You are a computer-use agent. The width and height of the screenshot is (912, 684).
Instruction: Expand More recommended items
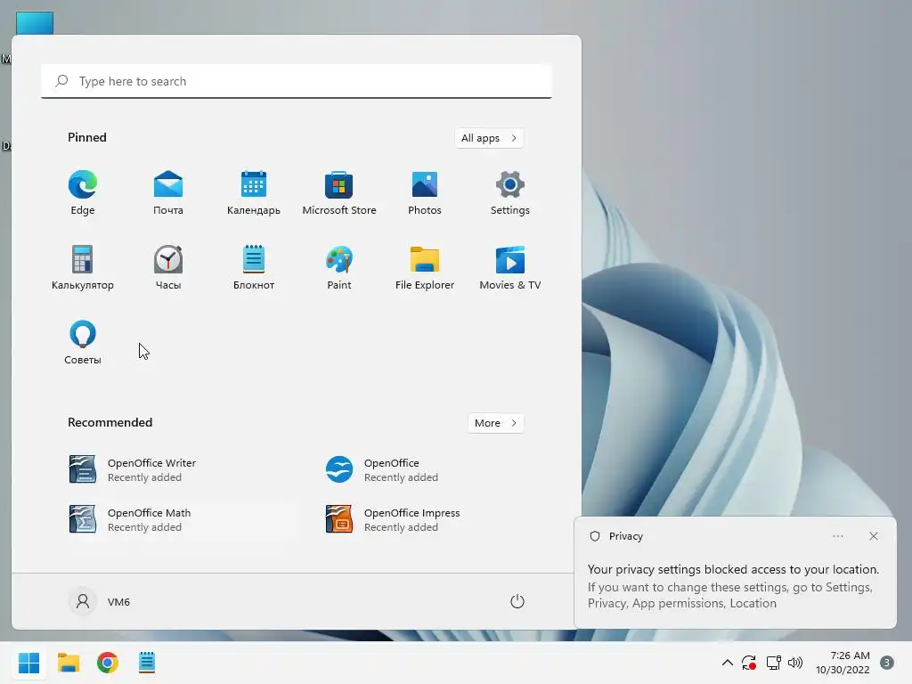click(495, 423)
